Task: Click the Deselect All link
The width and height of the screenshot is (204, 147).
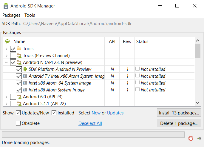Action: pos(90,123)
